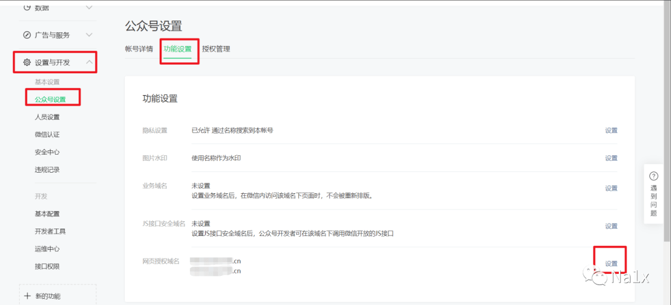671x305 pixels.
Task: Click the 数据 icon in the sidebar
Action: click(x=27, y=7)
